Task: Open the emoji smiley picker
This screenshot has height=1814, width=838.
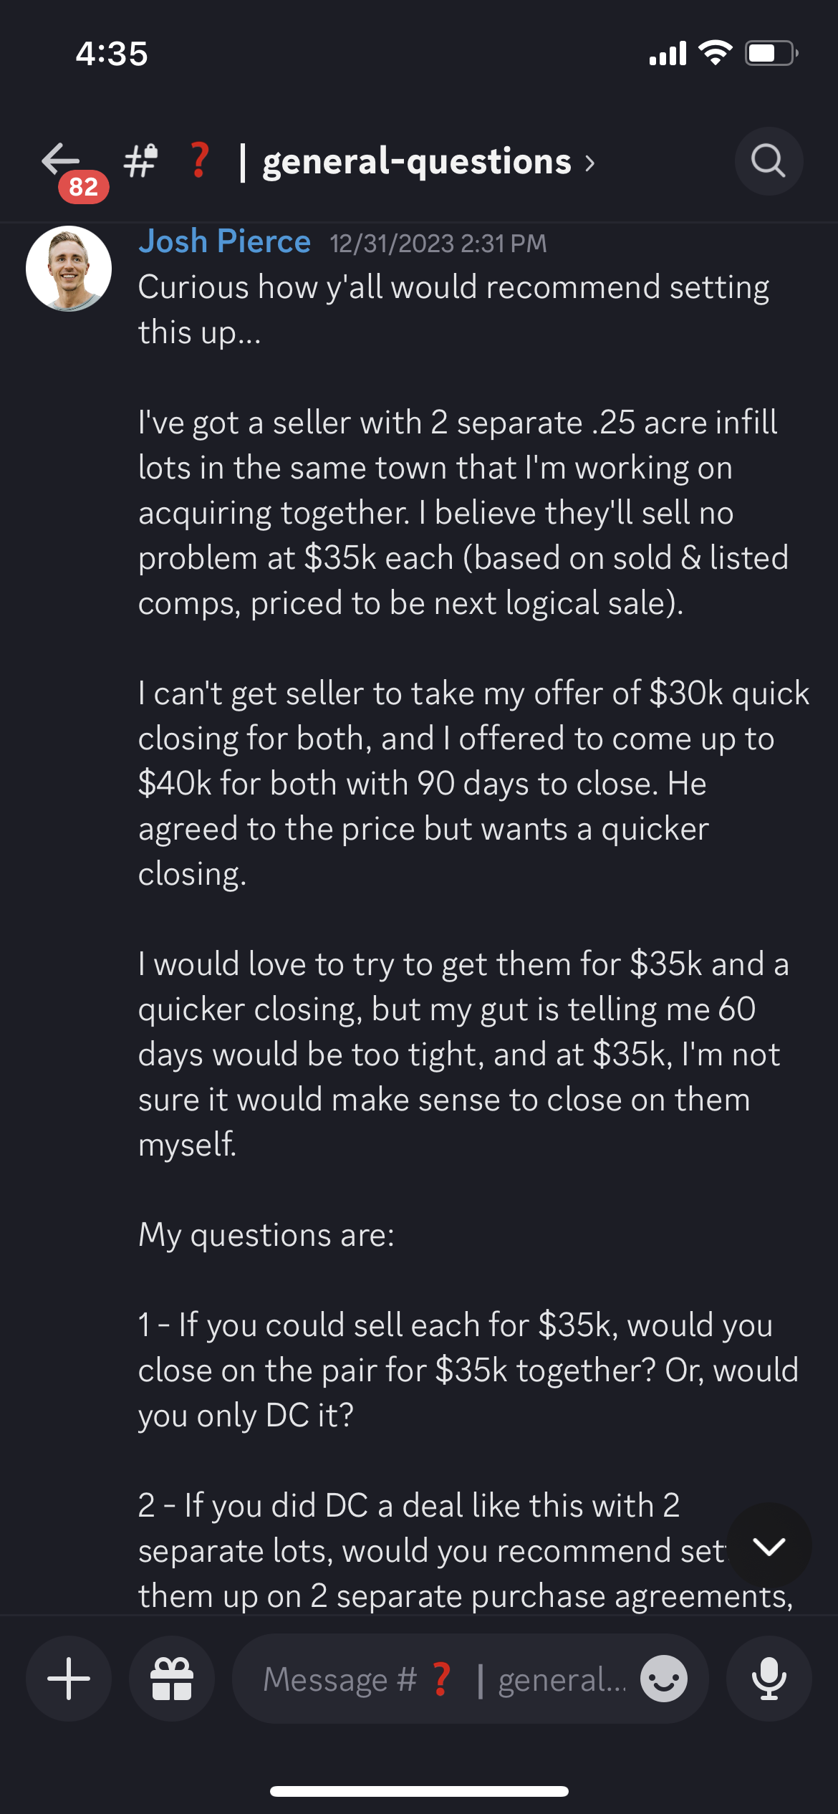Action: (664, 1679)
